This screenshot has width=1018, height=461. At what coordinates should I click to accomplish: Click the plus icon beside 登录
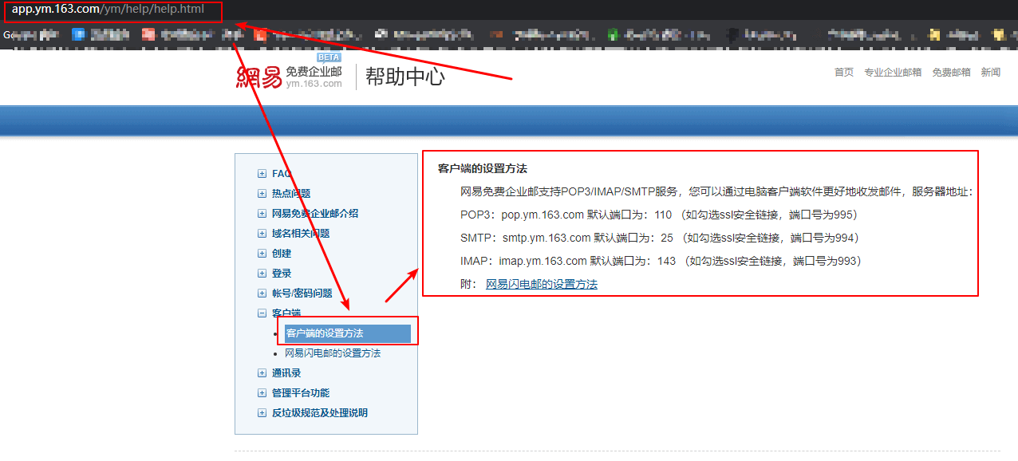(x=262, y=274)
